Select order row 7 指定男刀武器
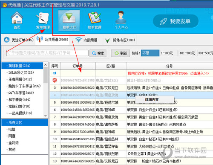 click(x=131, y=117)
